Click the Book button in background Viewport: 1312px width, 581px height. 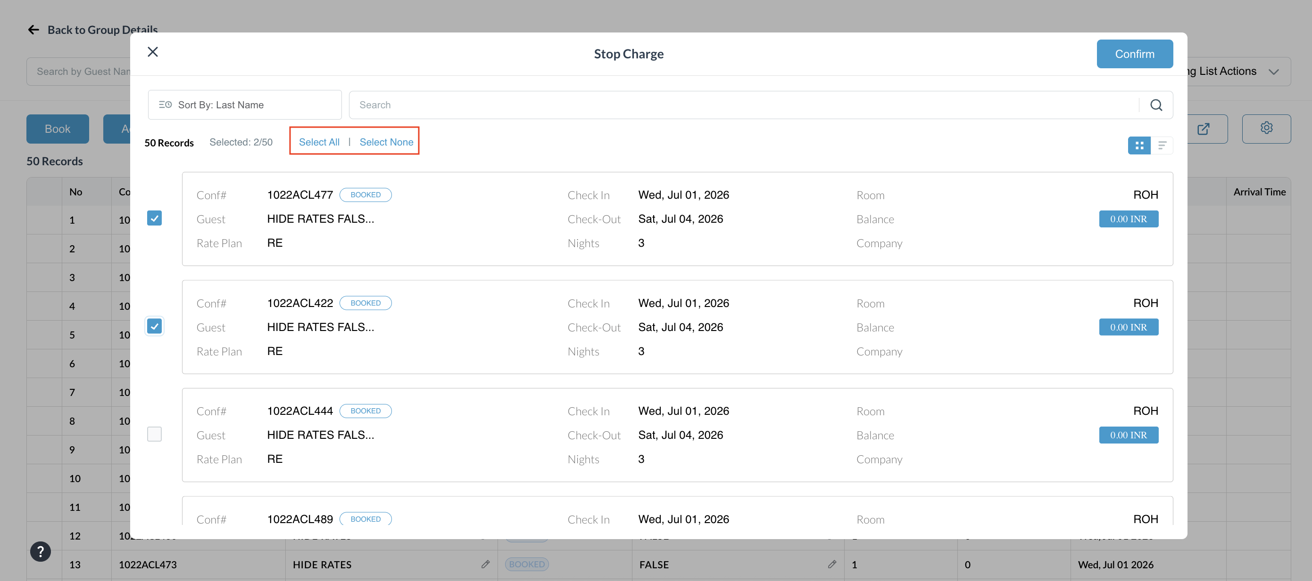[58, 129]
